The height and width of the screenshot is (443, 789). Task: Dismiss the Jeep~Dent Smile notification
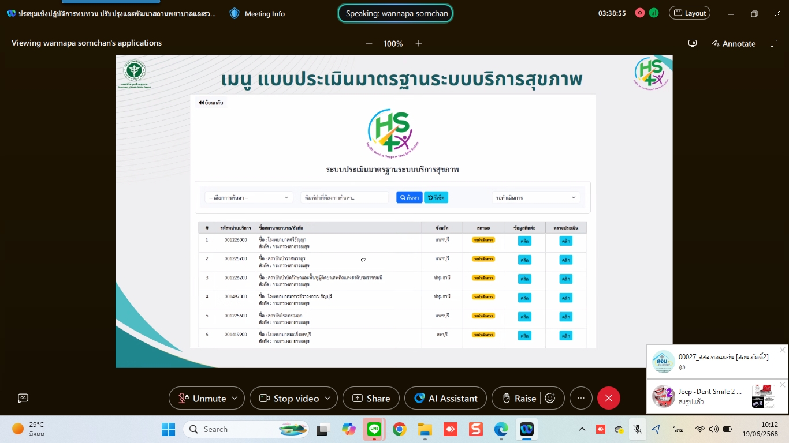pos(782,385)
